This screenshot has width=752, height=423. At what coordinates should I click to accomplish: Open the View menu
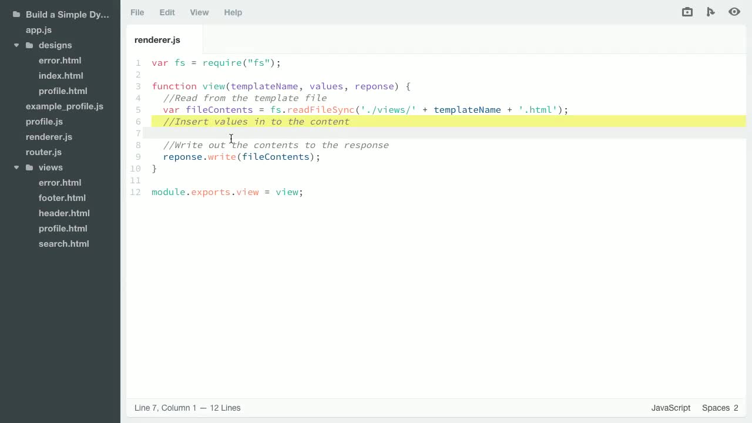199,12
